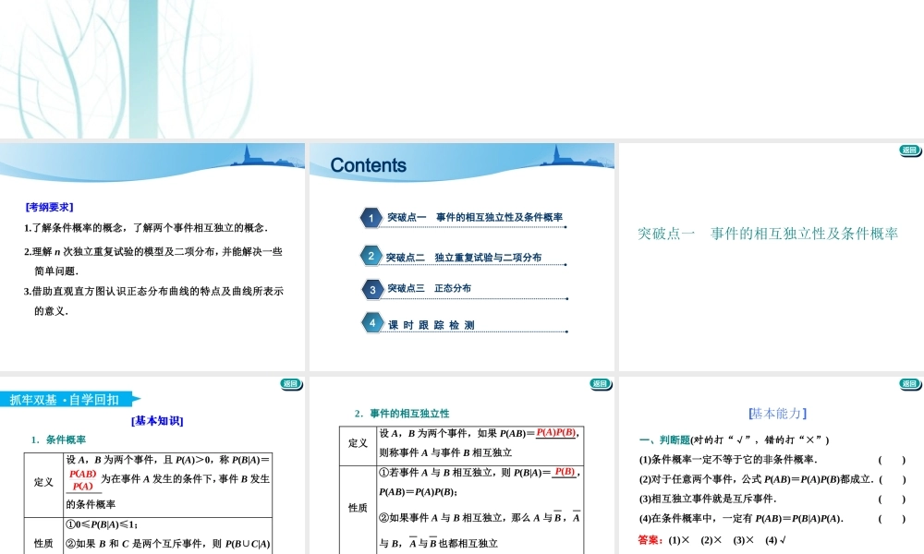Image resolution: width=924 pixels, height=554 pixels.
Task: Open link 突破点二 独立重复试验与二项分布
Action: [x=464, y=258]
